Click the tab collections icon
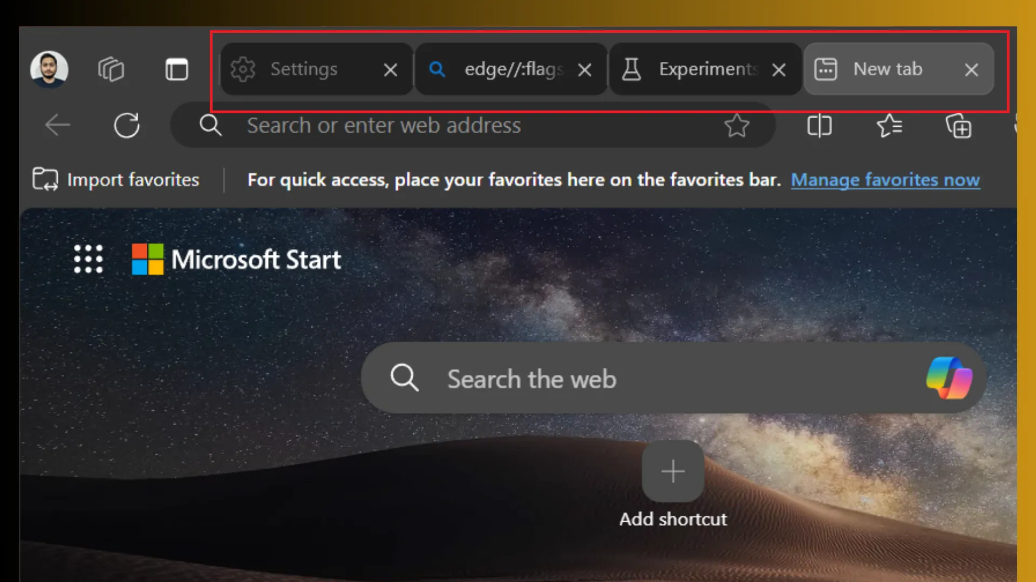This screenshot has width=1036, height=582. pyautogui.click(x=110, y=68)
